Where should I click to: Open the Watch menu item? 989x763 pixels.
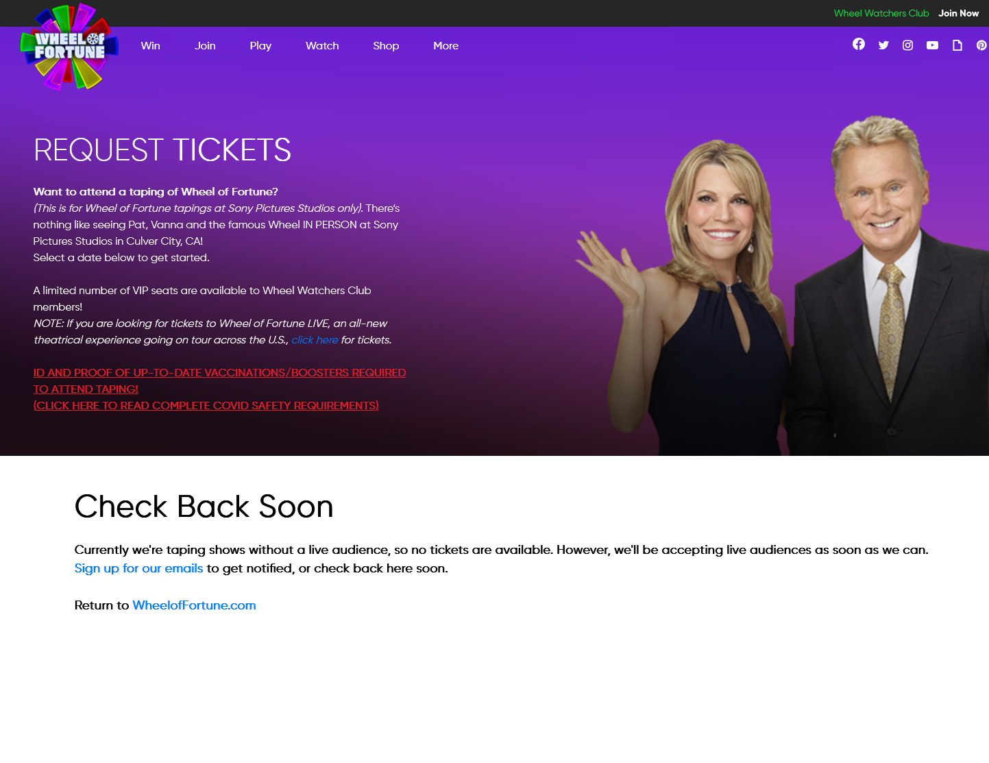click(x=322, y=46)
